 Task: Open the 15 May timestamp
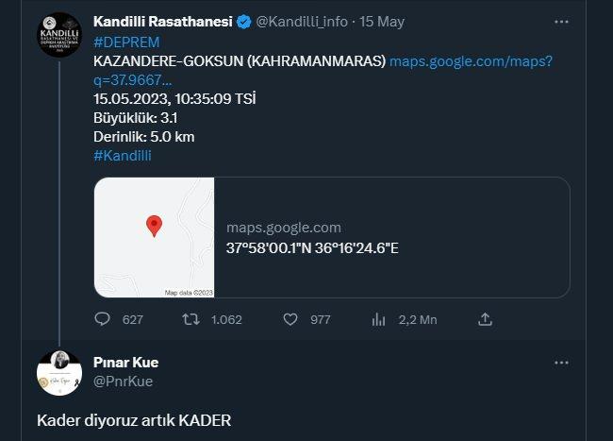(382, 22)
